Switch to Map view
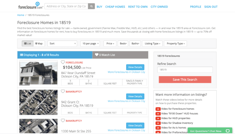The height and width of the screenshot is (134, 235). pos(39,43)
